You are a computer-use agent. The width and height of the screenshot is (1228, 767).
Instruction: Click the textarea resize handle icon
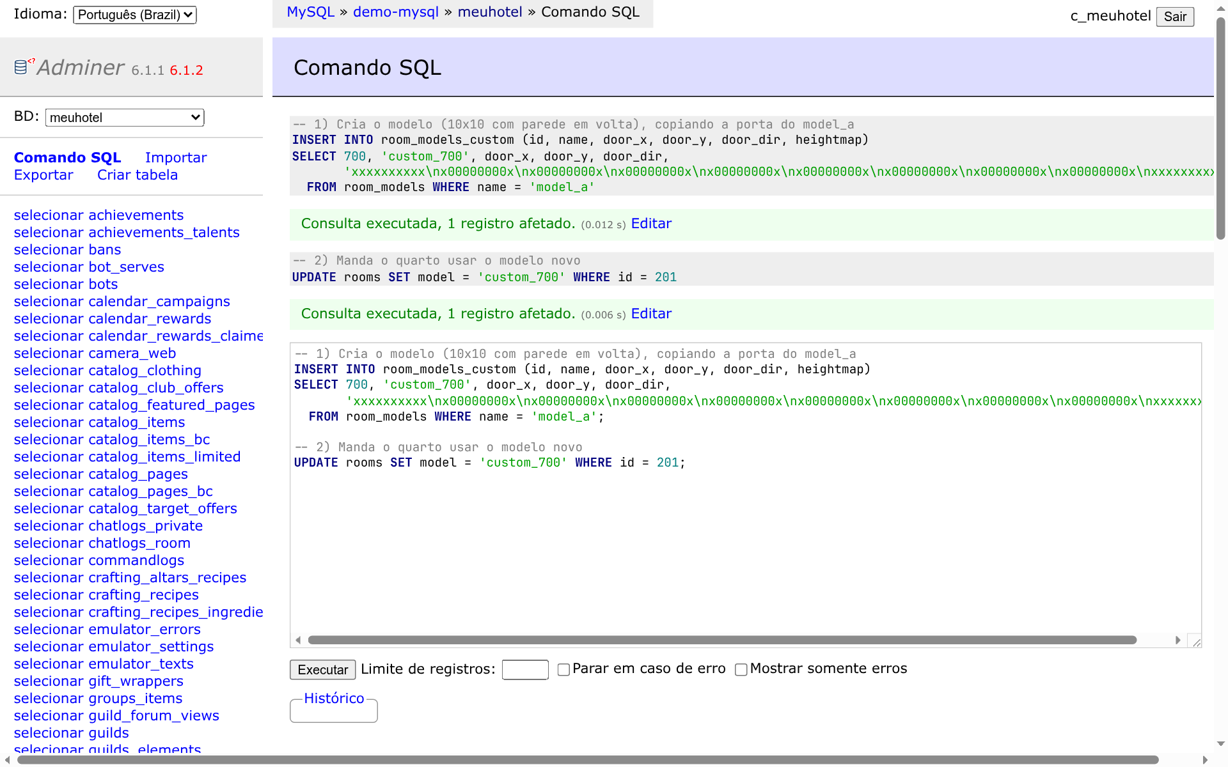(x=1196, y=642)
